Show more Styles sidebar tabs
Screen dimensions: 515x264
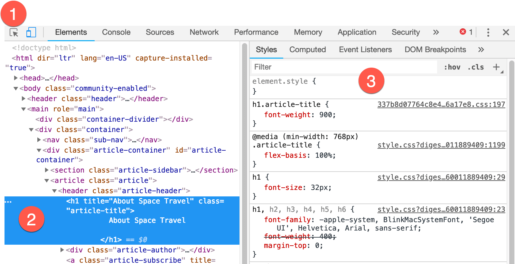click(x=481, y=50)
